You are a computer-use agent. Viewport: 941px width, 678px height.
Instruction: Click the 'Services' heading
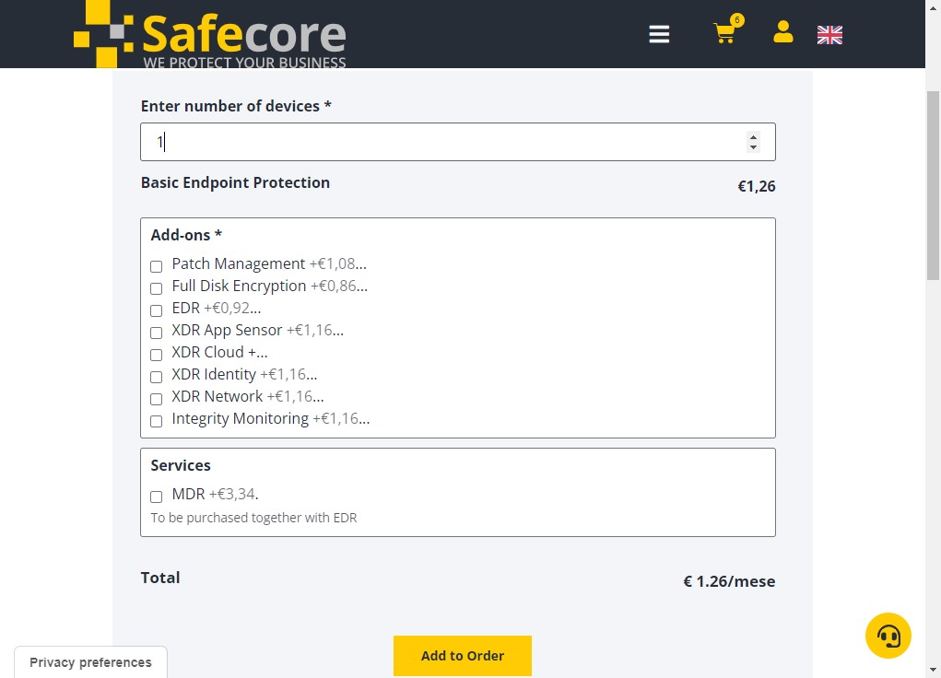181,465
